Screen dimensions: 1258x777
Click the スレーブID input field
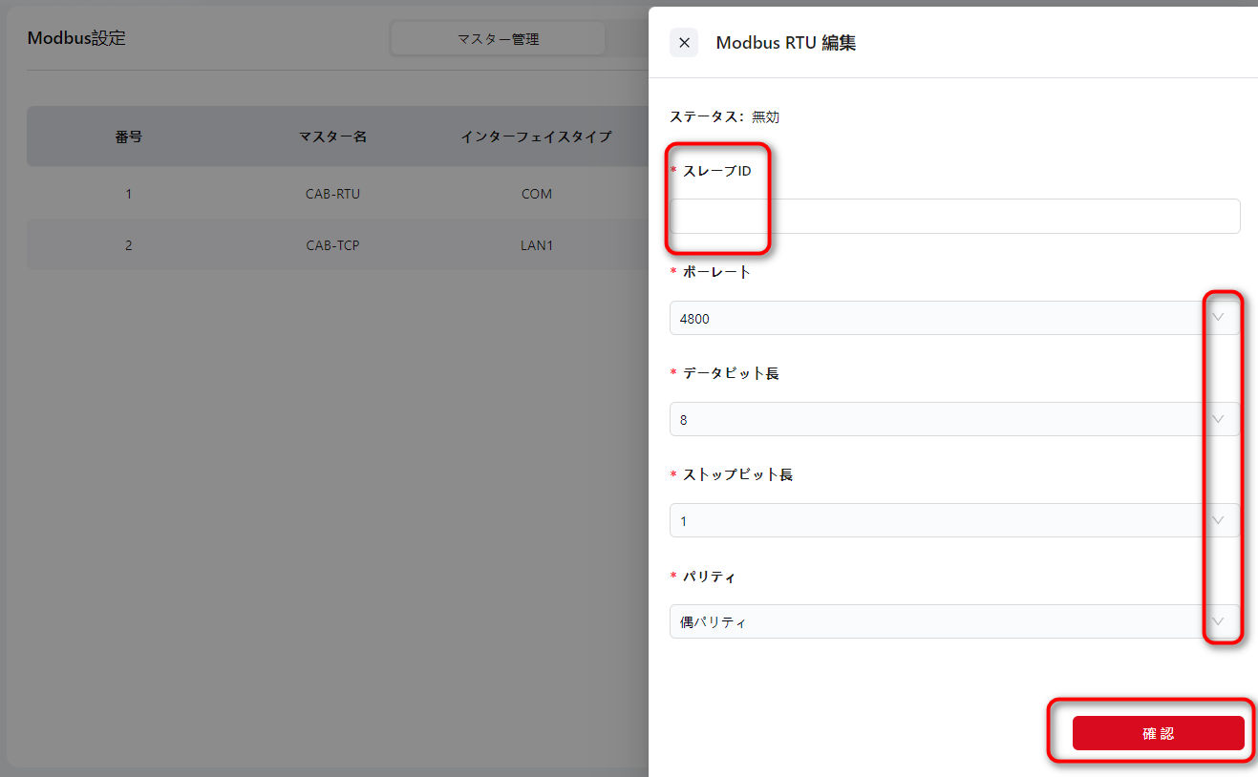(x=953, y=217)
